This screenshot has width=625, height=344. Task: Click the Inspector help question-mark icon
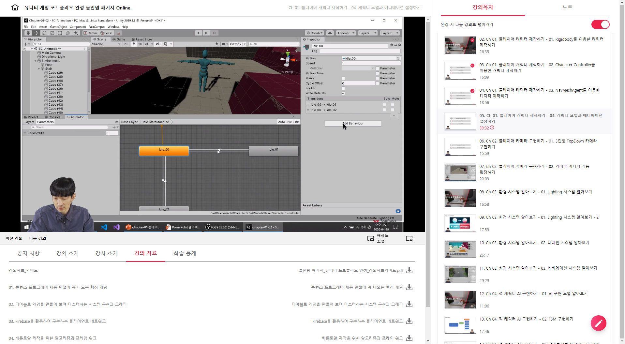point(392,45)
